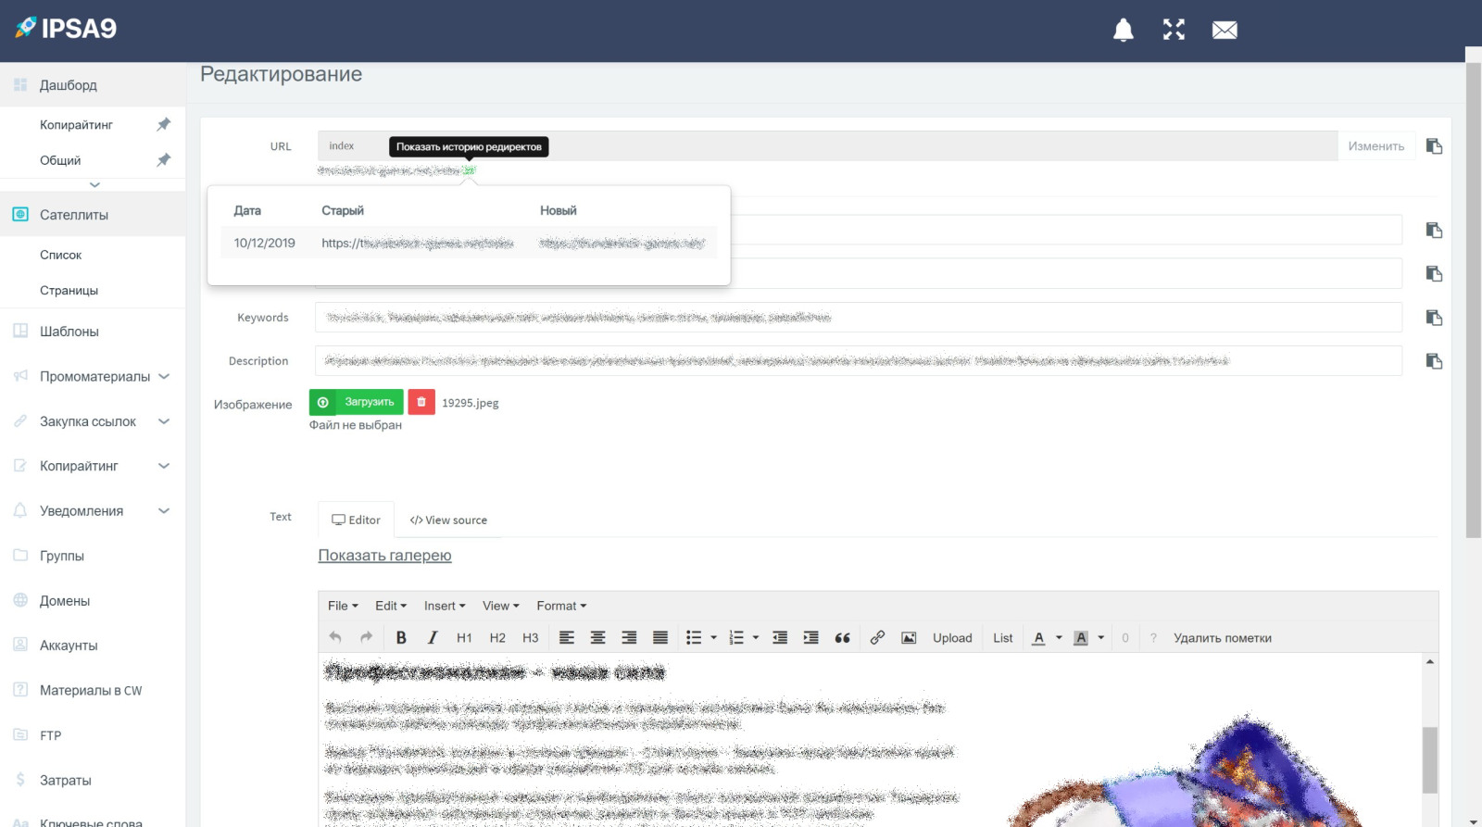Click the Изменить button next to URL
The image size is (1482, 827).
point(1375,146)
